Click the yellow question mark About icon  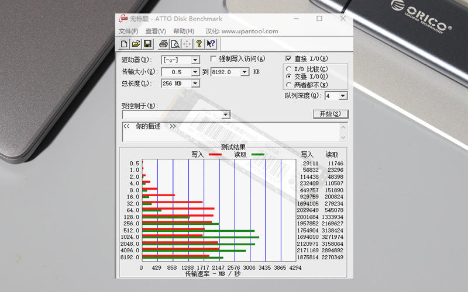point(199,44)
